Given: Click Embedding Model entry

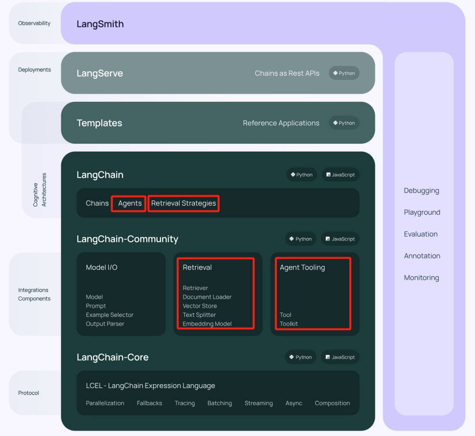Looking at the screenshot, I should [207, 324].
